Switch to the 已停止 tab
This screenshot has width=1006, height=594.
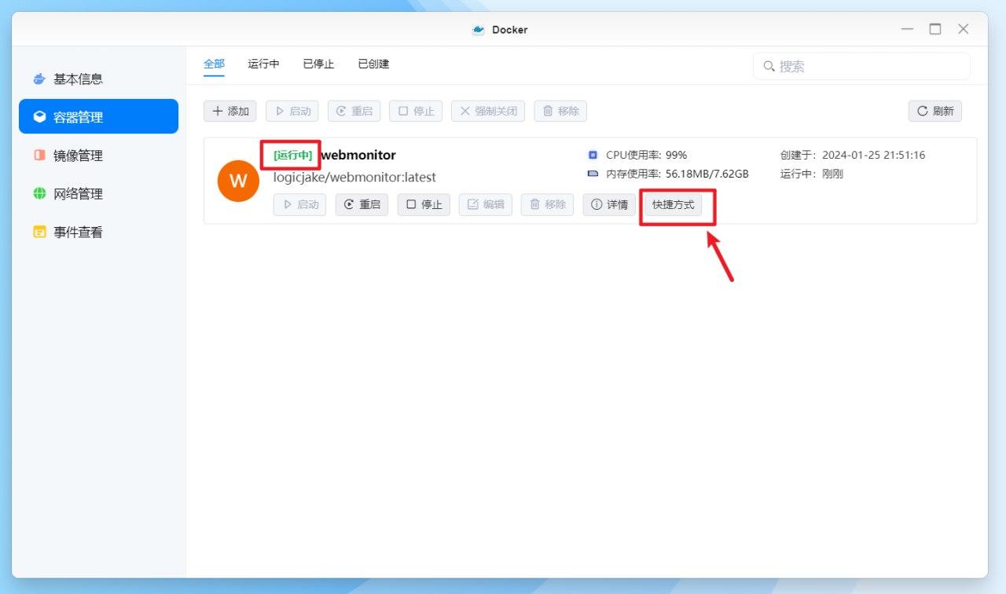[318, 64]
